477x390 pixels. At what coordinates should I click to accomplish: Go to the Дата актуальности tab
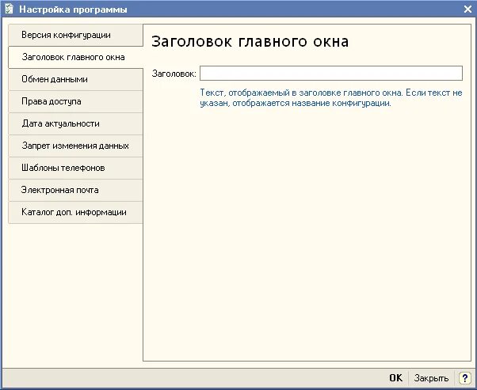click(x=75, y=123)
